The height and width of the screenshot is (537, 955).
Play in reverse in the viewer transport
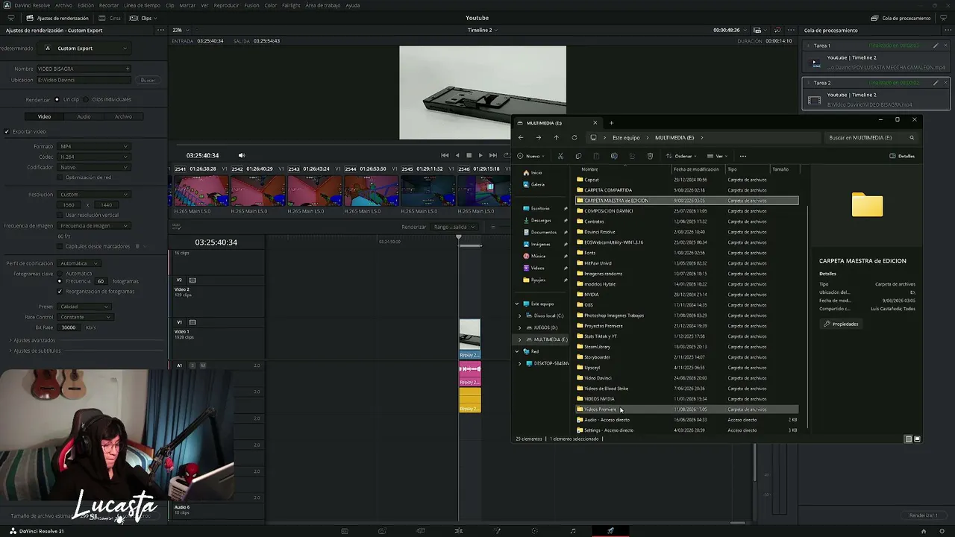pos(457,155)
